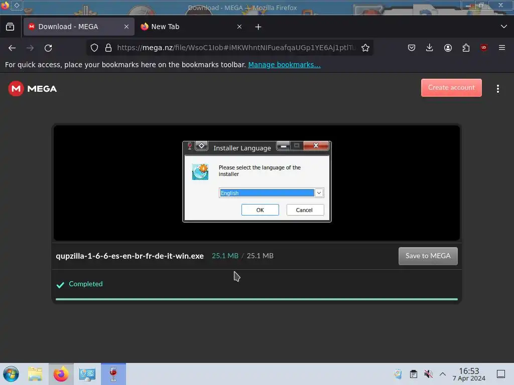Image resolution: width=514 pixels, height=385 pixels.
Task: Click the Create account button
Action: pos(451,88)
